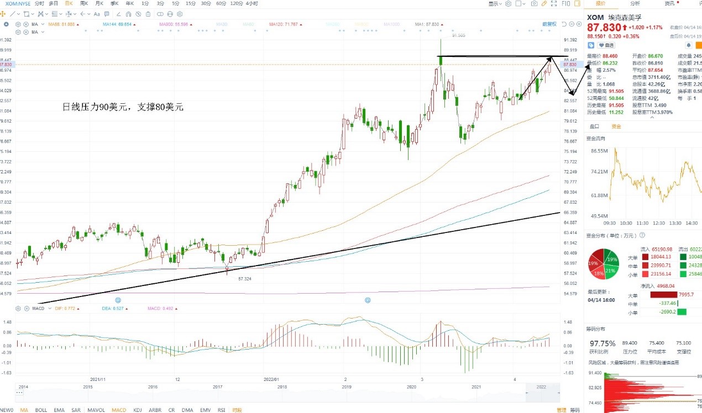702x413 pixels.
Task: Enable the faded MA30 line
Action: [x=222, y=24]
